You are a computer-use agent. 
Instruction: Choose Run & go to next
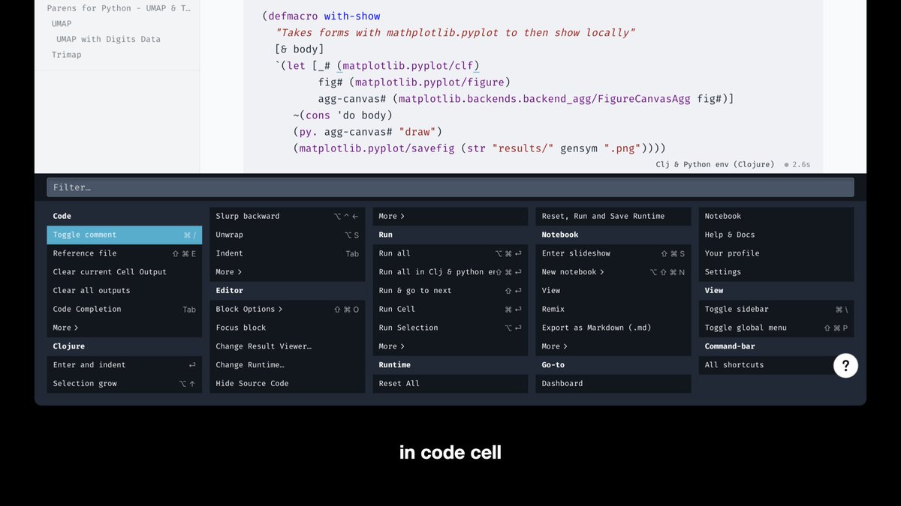tap(450, 291)
